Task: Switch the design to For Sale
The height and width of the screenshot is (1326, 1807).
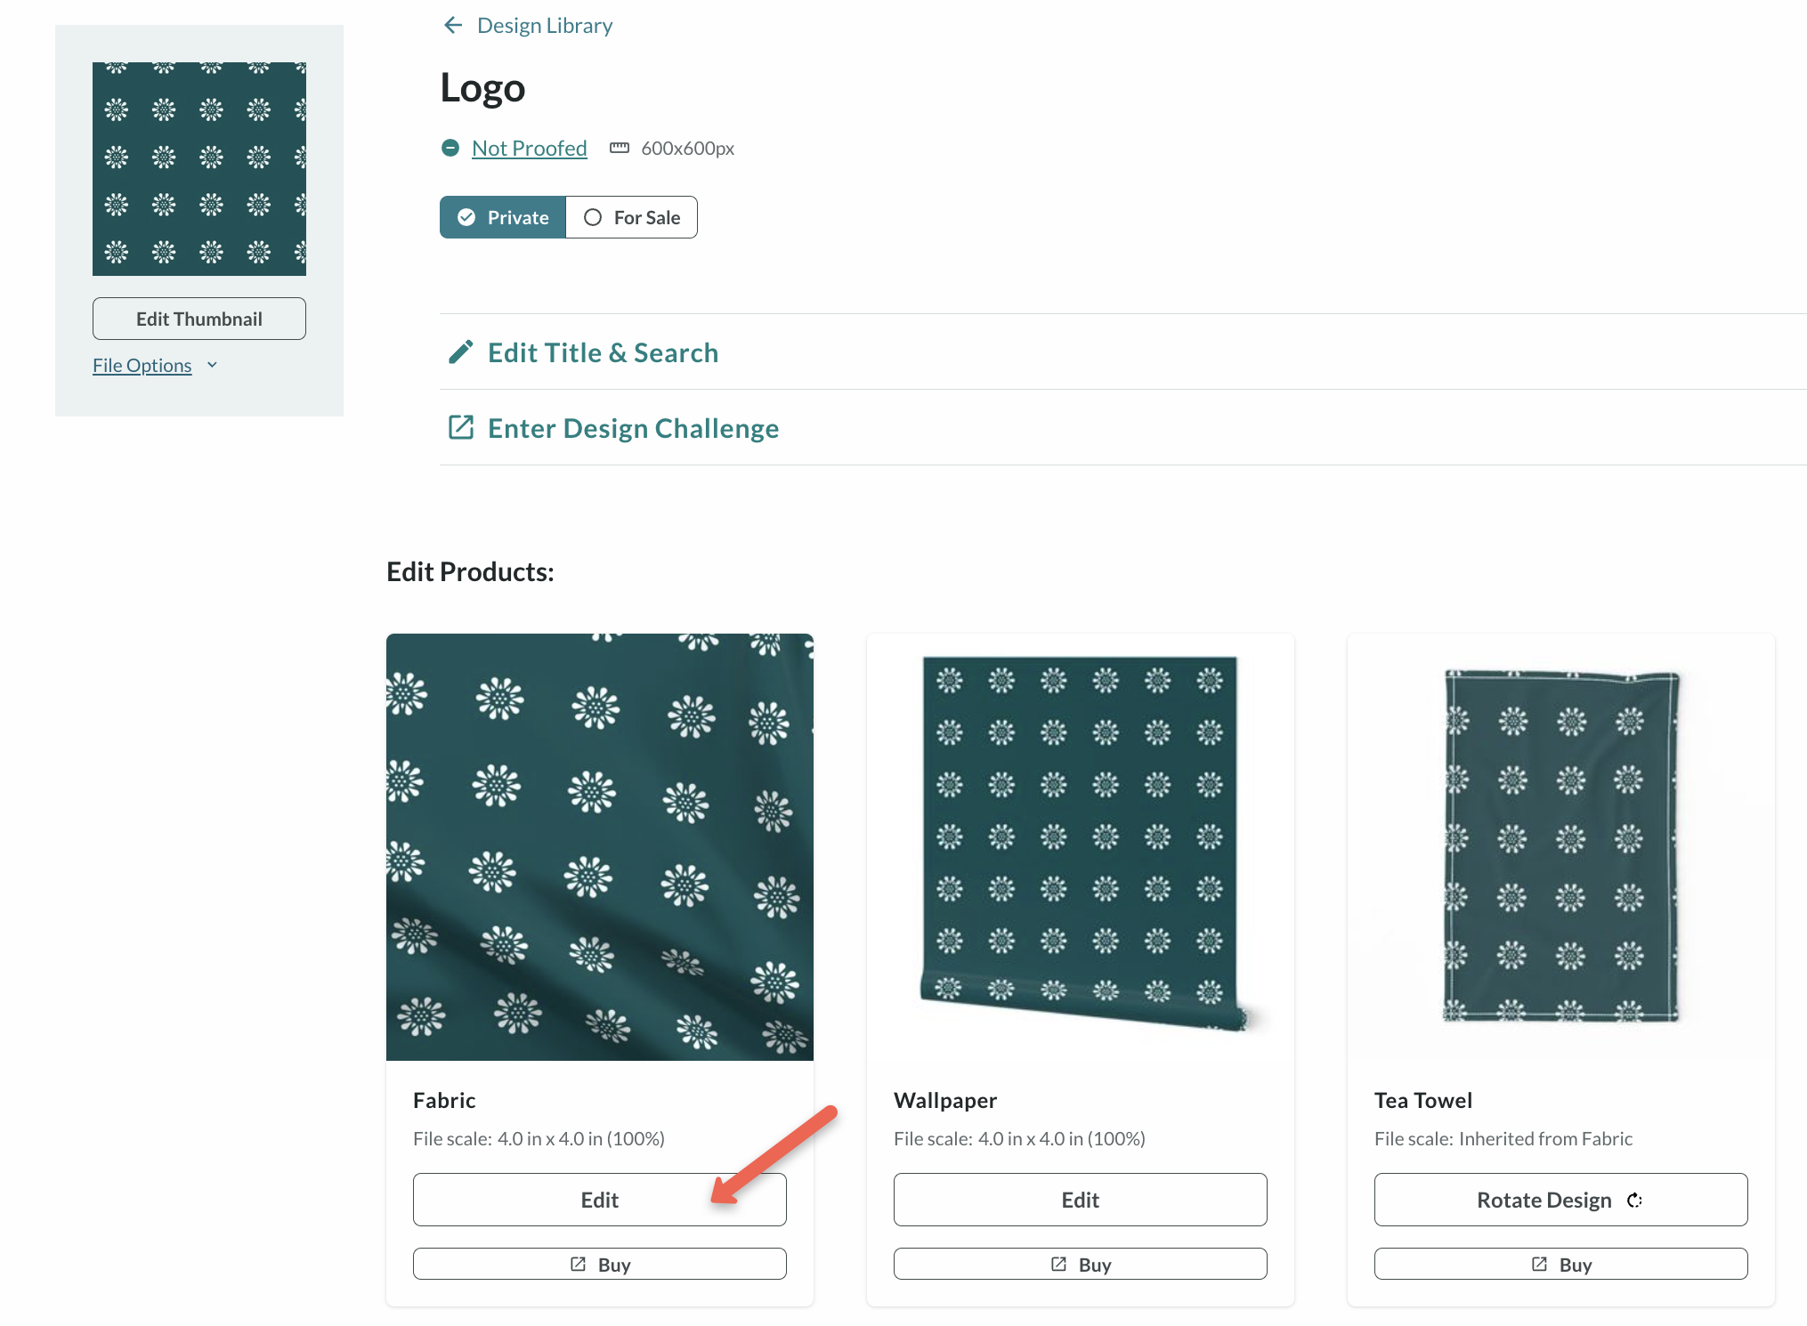Action: click(x=632, y=217)
